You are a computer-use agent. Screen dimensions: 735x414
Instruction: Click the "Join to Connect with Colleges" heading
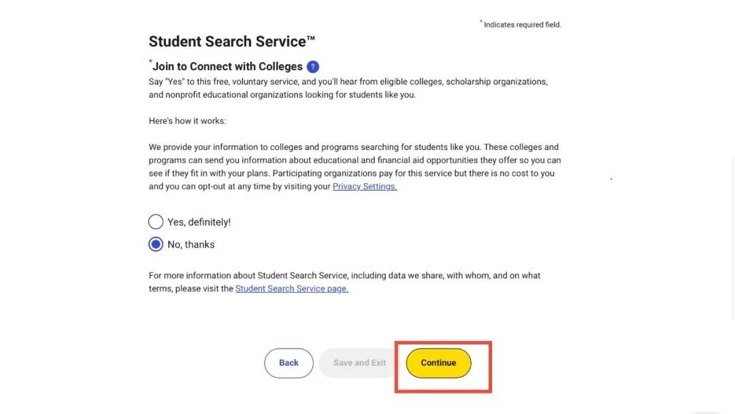(227, 67)
